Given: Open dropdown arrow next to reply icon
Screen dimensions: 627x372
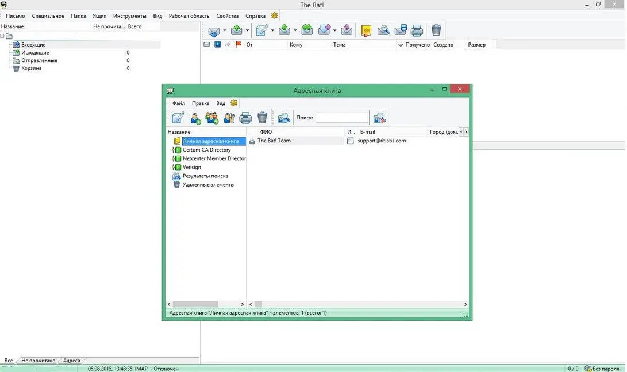Looking at the screenshot, I should pos(295,30).
